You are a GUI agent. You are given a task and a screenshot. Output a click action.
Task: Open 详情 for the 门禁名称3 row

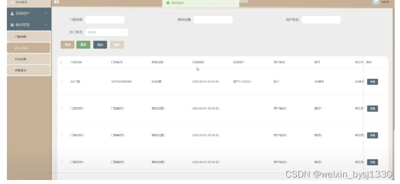(x=372, y=162)
